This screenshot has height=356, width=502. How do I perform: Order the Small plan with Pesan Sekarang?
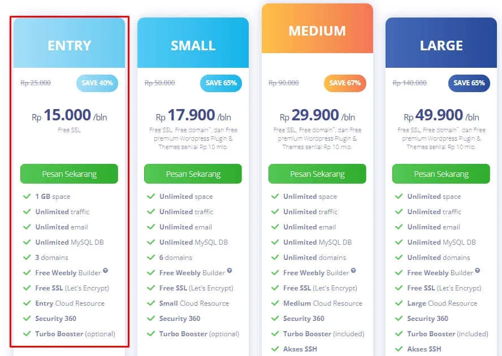193,174
